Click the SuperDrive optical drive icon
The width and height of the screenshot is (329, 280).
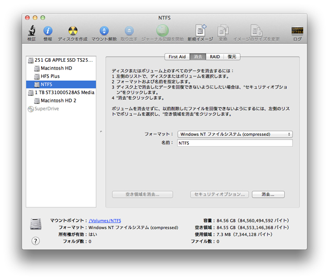[31, 109]
